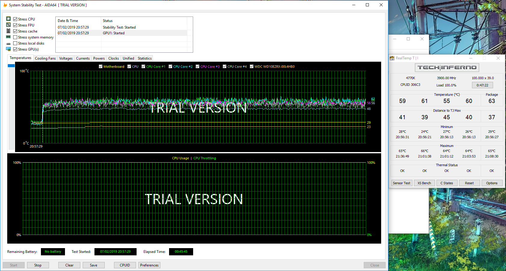Click the Save button
Viewport: 506px width, 271px height.
(x=94, y=265)
